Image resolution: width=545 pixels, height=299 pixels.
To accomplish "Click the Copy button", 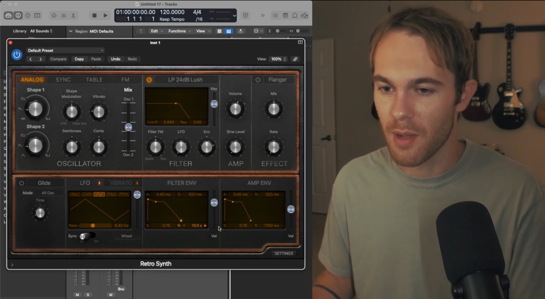I will tap(79, 59).
